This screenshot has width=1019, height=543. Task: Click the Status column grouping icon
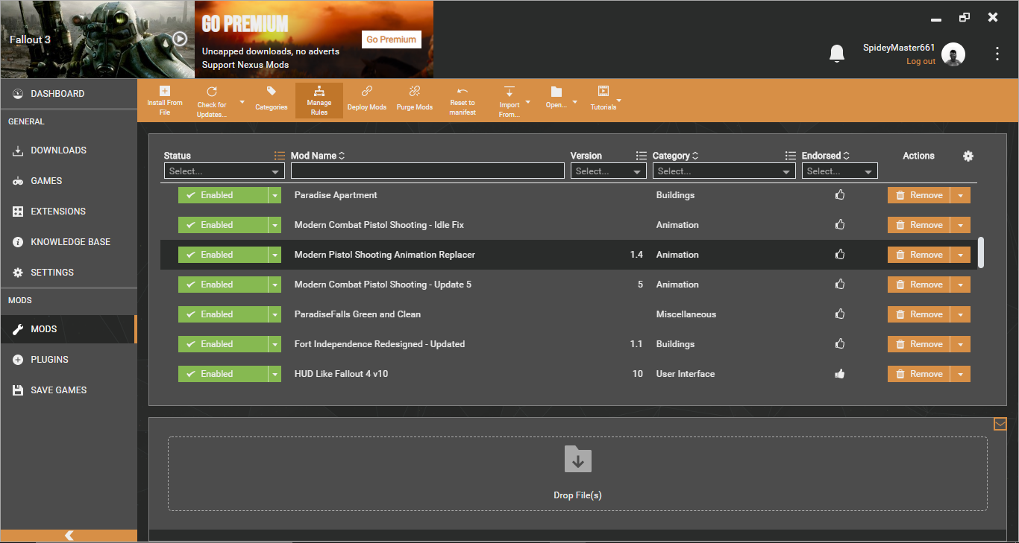280,156
